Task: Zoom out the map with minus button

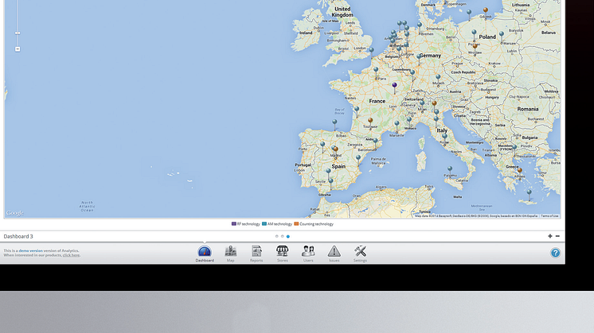Action: tap(18, 49)
